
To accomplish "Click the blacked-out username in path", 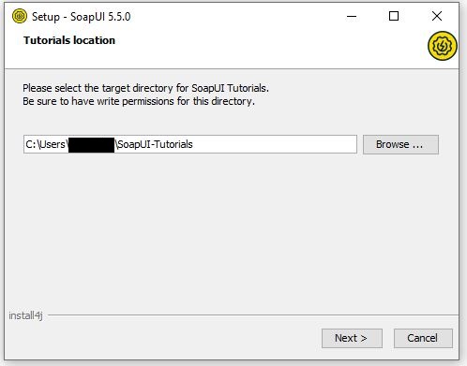I will [91, 145].
